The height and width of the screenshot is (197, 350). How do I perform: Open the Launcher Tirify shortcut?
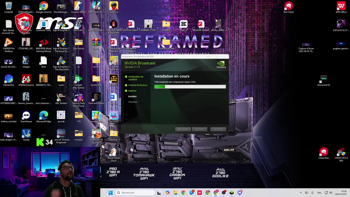tap(43, 24)
